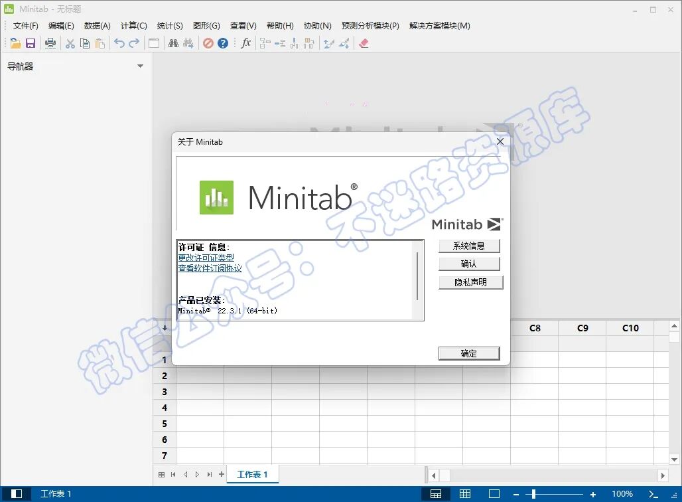Click the 系统信息 button

click(x=469, y=246)
